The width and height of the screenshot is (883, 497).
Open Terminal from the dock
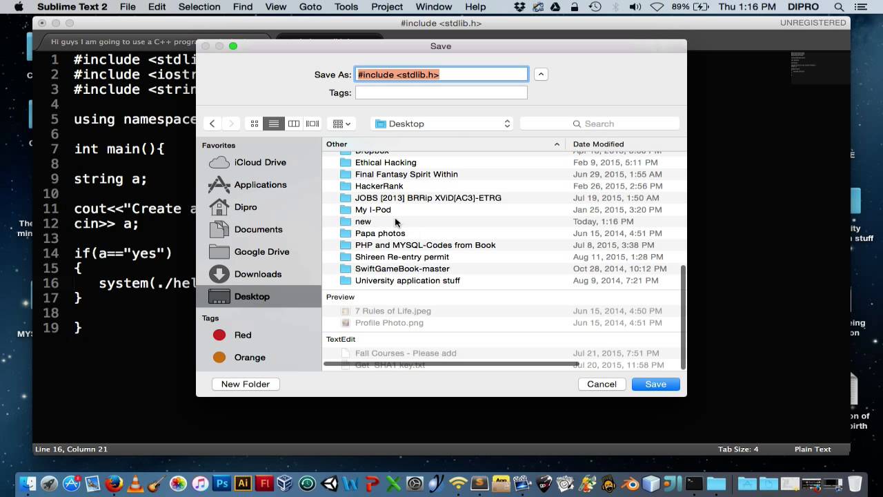click(694, 483)
